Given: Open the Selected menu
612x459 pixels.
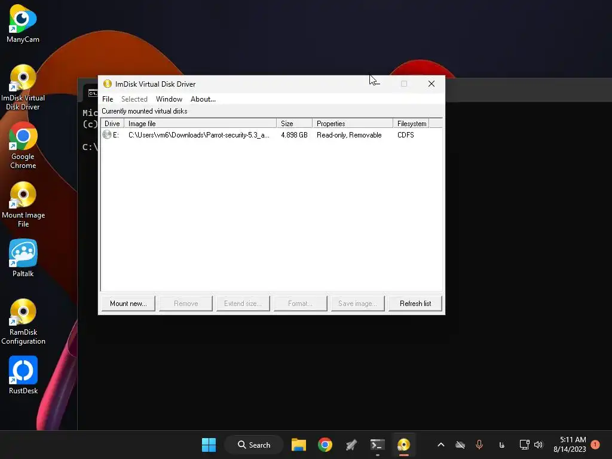Looking at the screenshot, I should point(134,99).
